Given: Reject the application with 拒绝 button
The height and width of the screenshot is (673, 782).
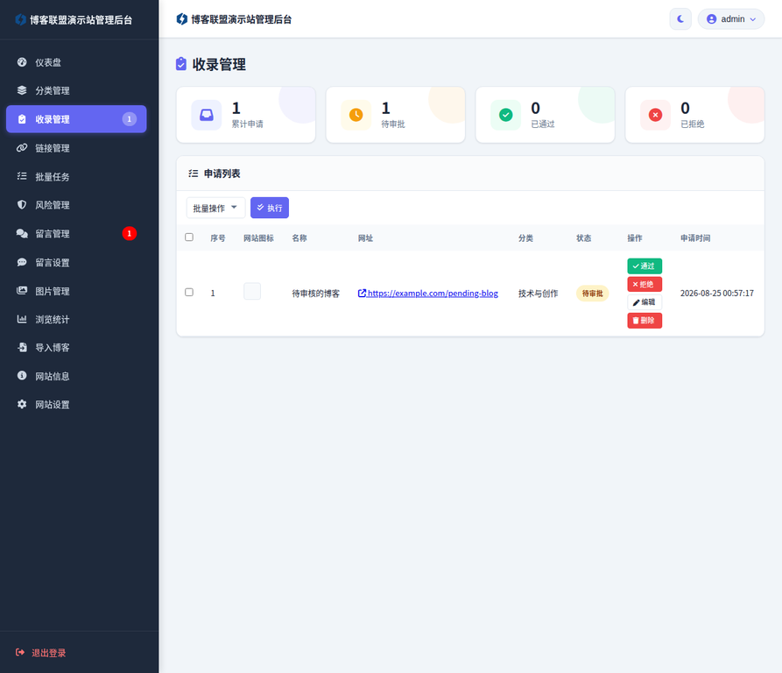Looking at the screenshot, I should (645, 285).
